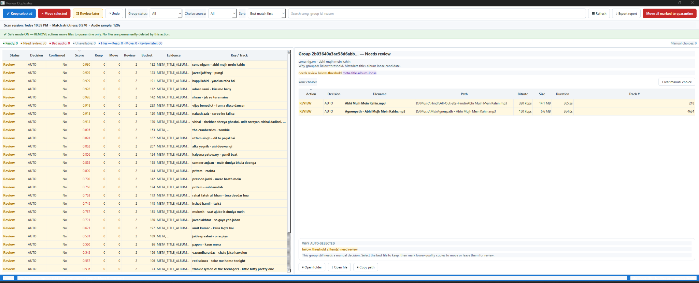Screen dimensions: 699x283
Task: Select row 'pritam - raabta'
Action: tap(145, 171)
